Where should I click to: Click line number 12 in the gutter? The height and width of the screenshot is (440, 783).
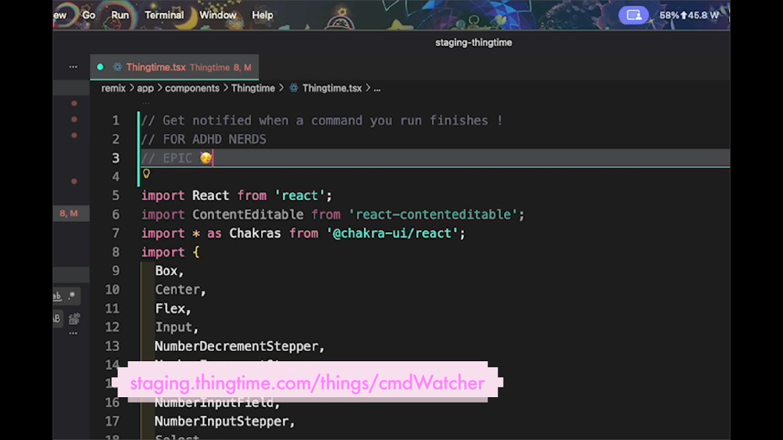pos(112,327)
